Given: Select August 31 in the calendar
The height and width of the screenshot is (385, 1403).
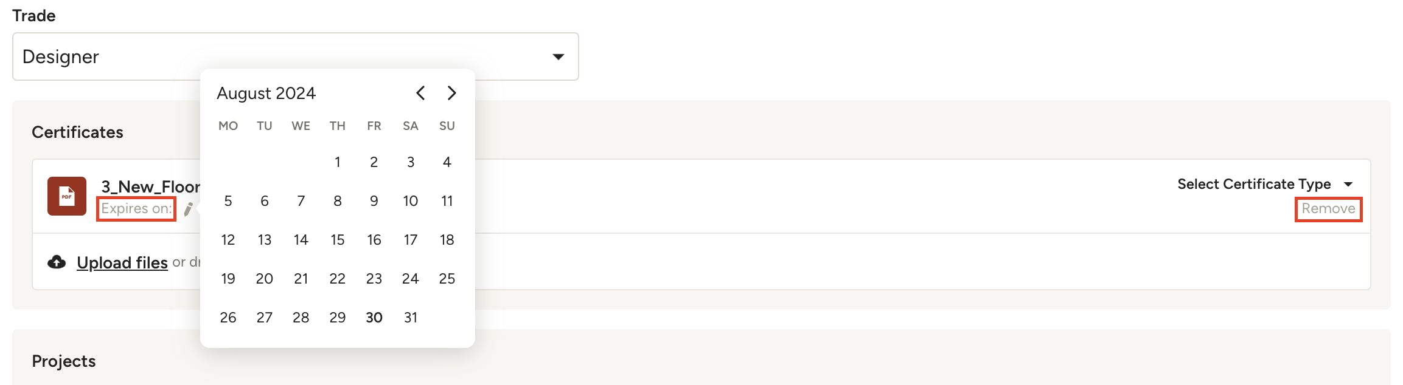Looking at the screenshot, I should pyautogui.click(x=411, y=318).
